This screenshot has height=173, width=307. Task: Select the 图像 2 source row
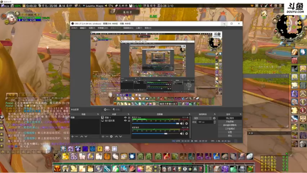pos(116,118)
